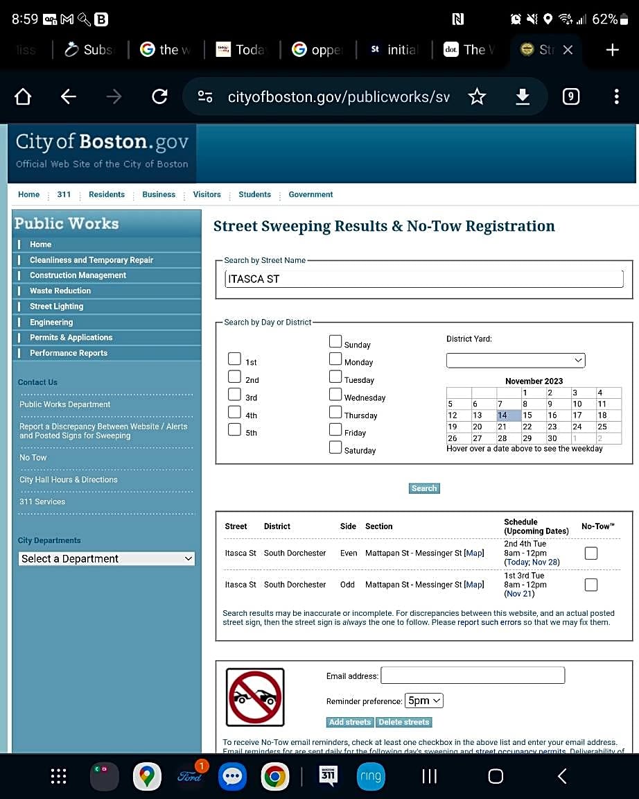This screenshot has height=799, width=639.
Task: Switch to the dot 'The' tab
Action: (x=469, y=49)
